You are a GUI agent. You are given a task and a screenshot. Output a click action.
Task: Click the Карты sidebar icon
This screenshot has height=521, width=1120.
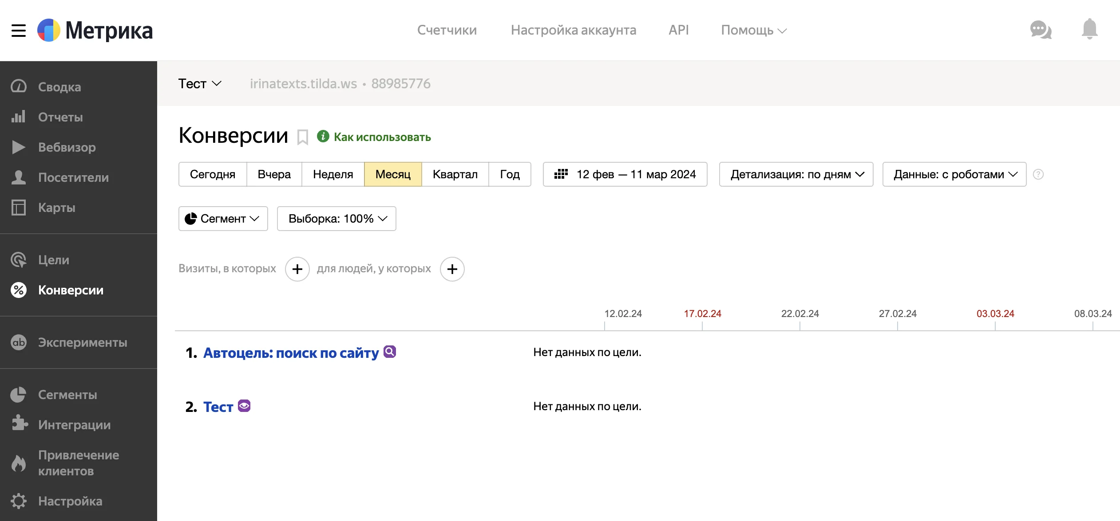click(x=19, y=207)
